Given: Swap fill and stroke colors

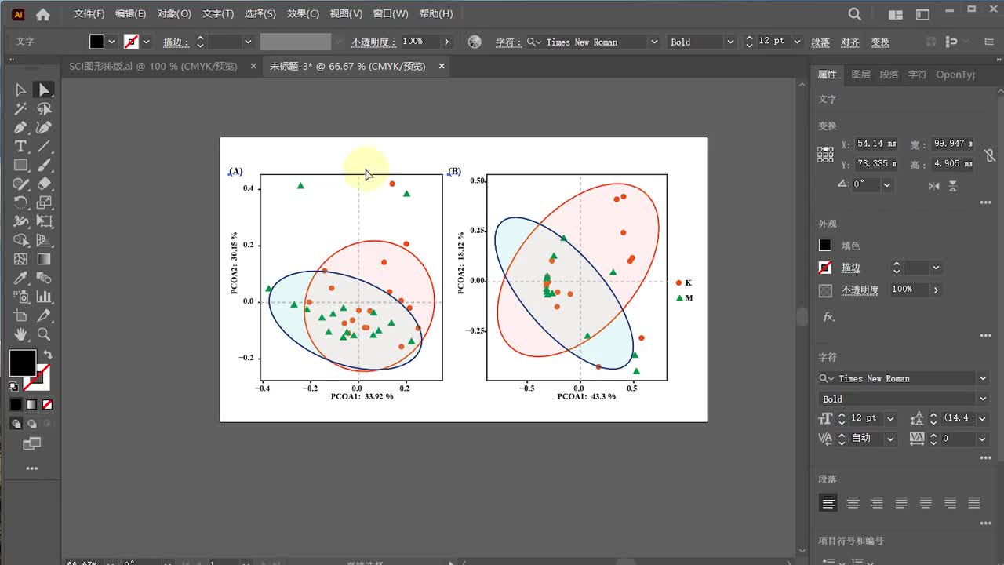Looking at the screenshot, I should (48, 355).
